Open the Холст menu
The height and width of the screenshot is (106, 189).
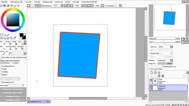pos(28,2)
